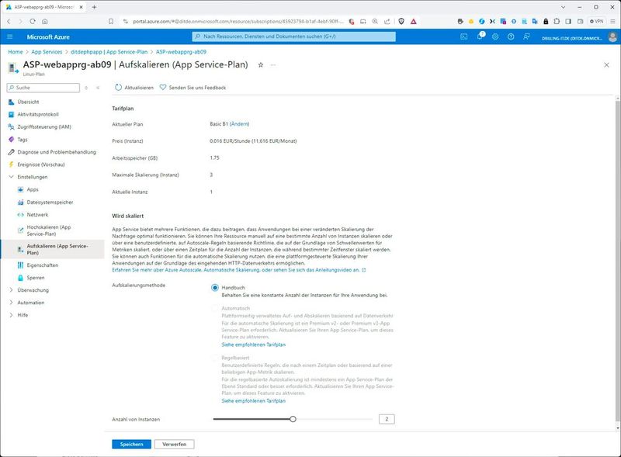The image size is (621, 457).
Task: Open Cloud Shell from the top bar
Action: point(463,36)
